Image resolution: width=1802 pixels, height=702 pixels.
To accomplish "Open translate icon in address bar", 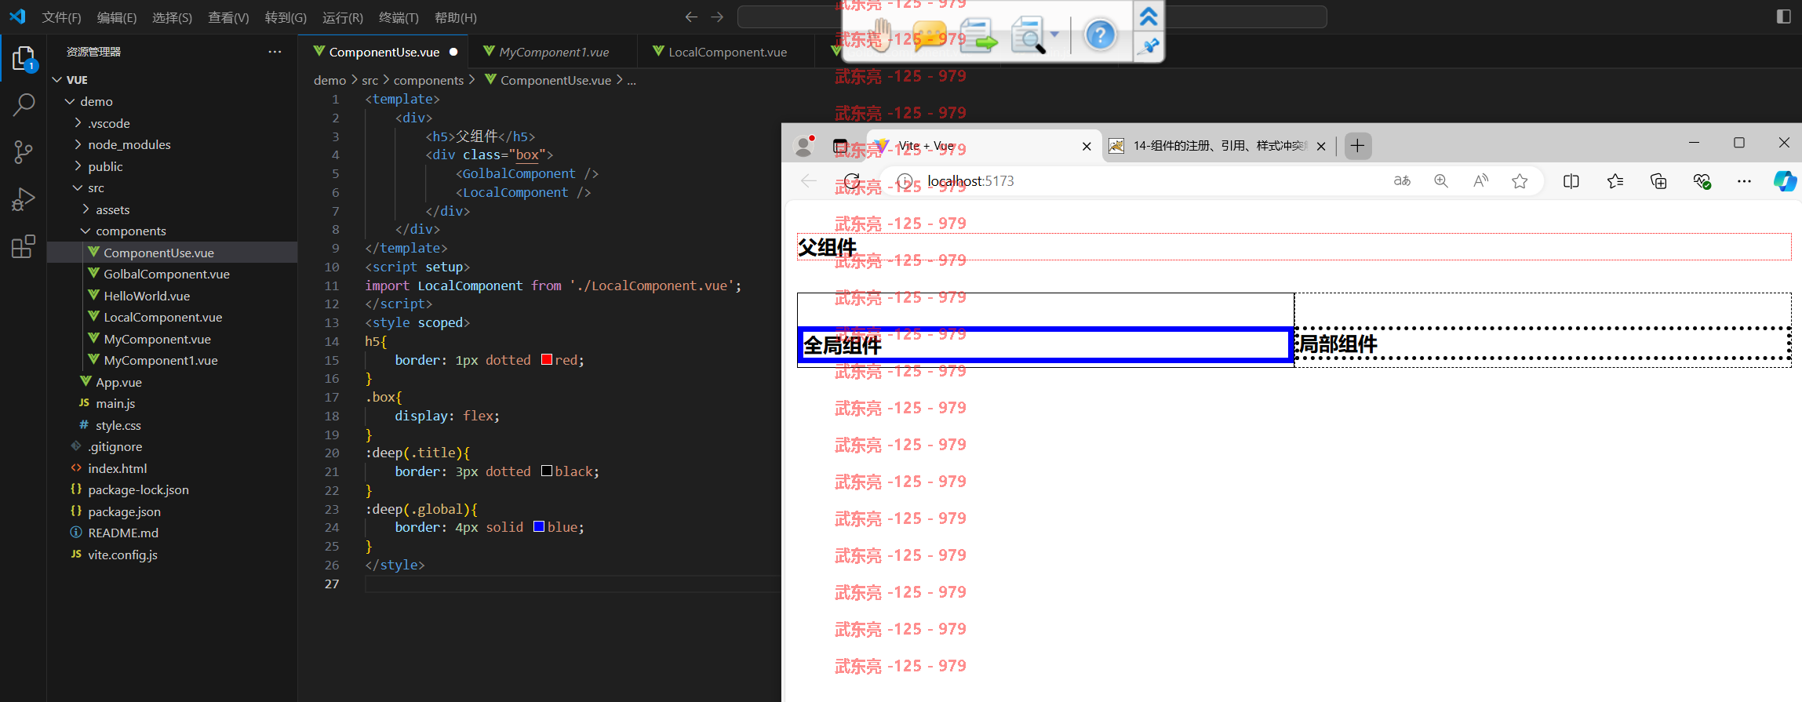I will (x=1402, y=181).
